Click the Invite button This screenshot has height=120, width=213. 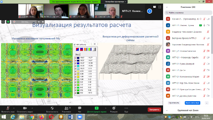(x=174, y=103)
